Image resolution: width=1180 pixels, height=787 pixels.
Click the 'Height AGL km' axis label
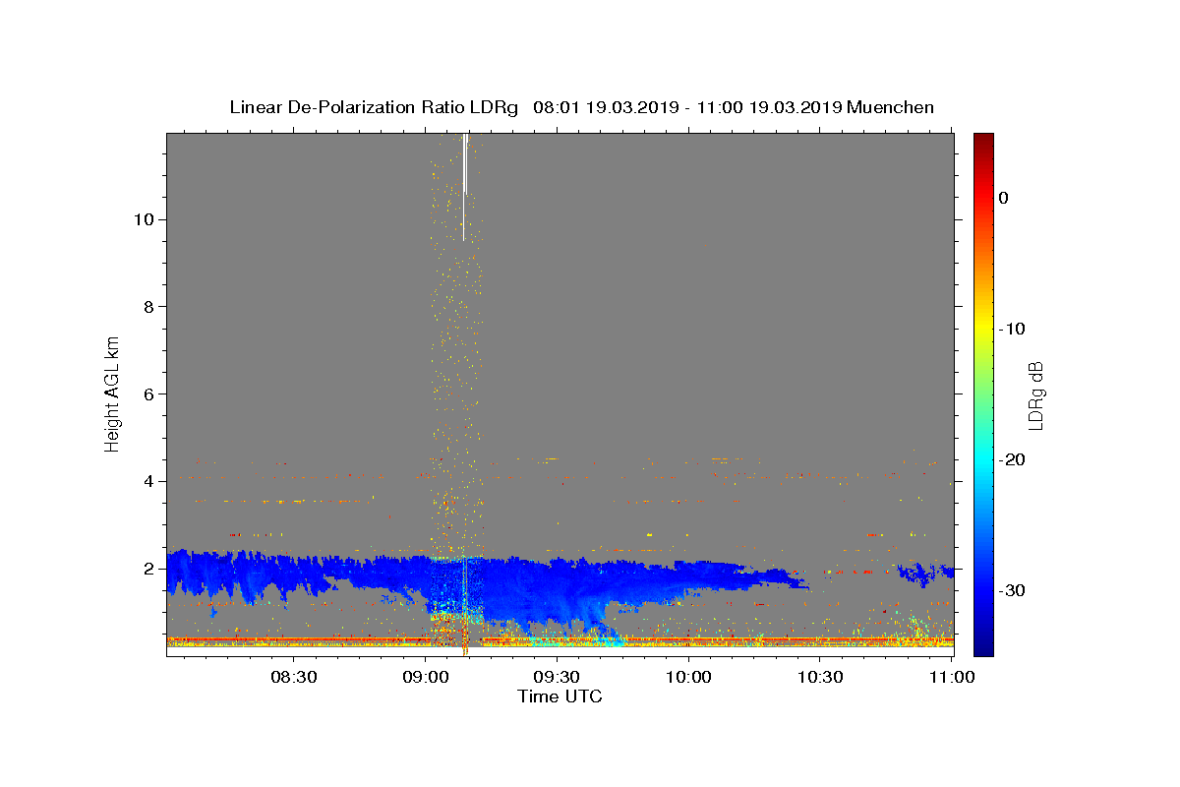[113, 394]
